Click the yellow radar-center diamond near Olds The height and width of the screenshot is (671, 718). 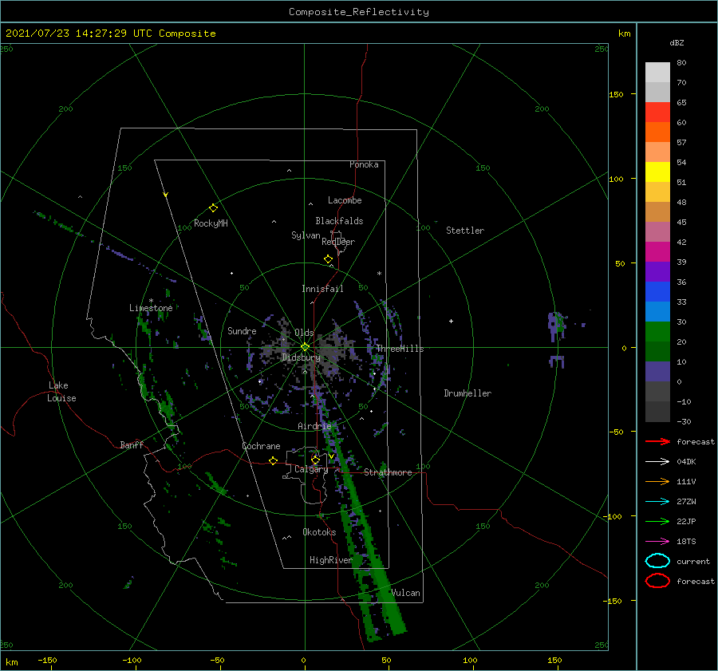(305, 347)
